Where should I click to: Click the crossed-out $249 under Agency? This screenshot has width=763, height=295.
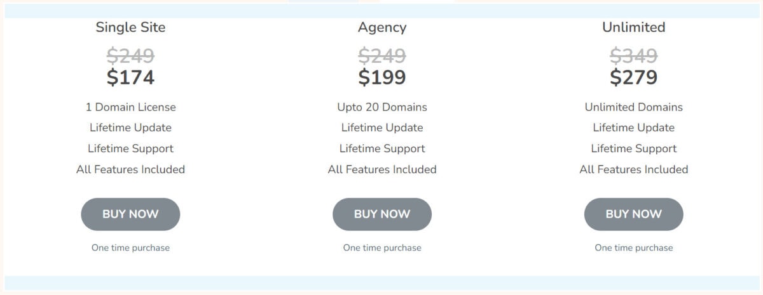(x=382, y=56)
